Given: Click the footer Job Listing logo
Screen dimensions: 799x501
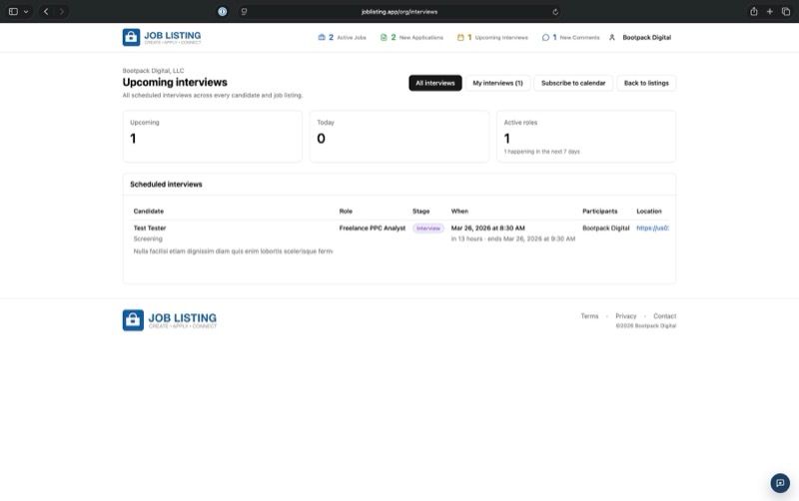Looking at the screenshot, I should pyautogui.click(x=169, y=320).
